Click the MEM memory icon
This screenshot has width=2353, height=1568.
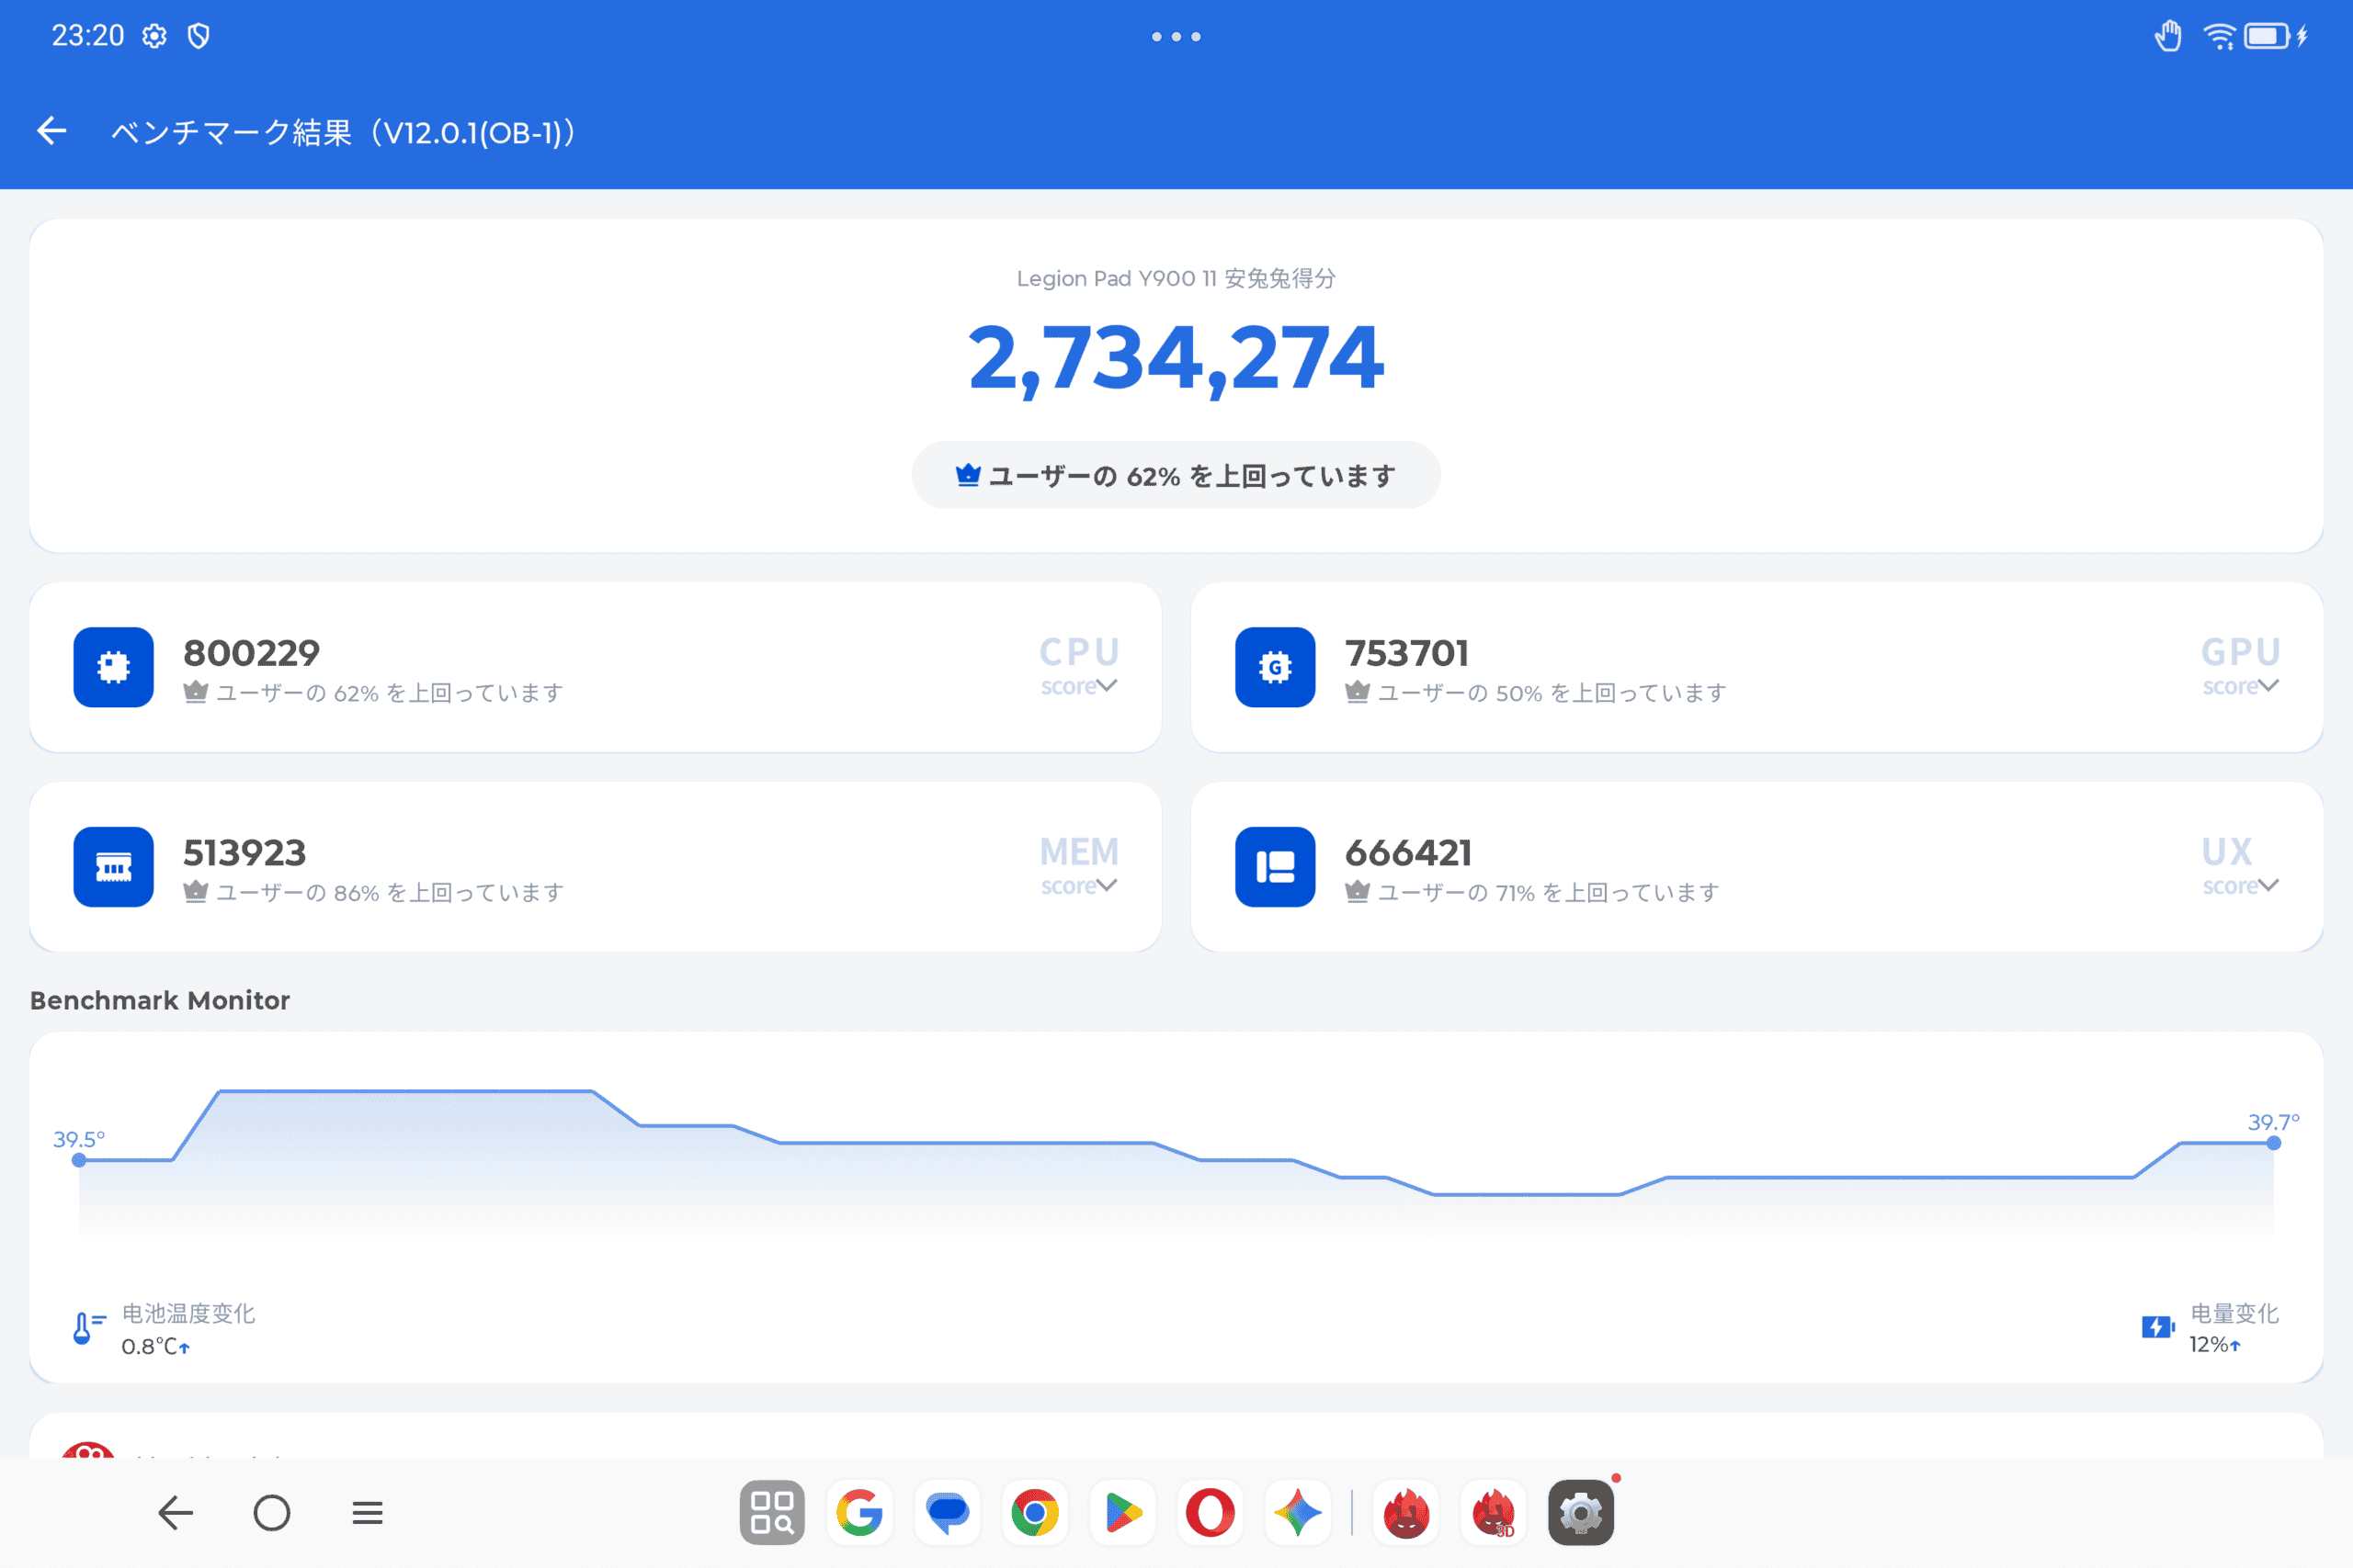[x=113, y=867]
